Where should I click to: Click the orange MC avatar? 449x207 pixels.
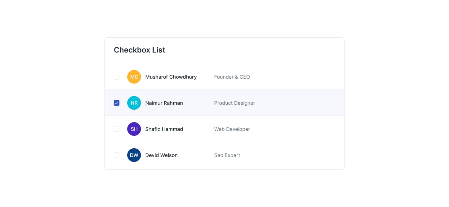pos(134,77)
